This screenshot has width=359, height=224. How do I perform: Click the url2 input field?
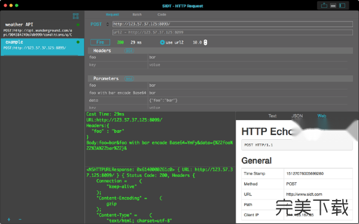(x=232, y=32)
